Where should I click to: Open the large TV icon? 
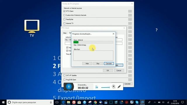click(32, 28)
